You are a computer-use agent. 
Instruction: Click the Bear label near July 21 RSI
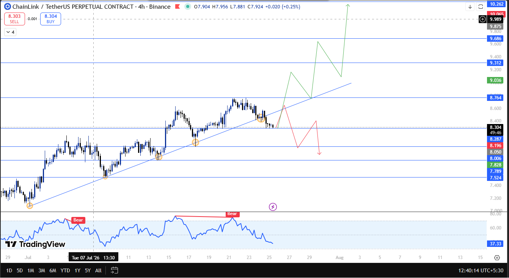(232, 214)
